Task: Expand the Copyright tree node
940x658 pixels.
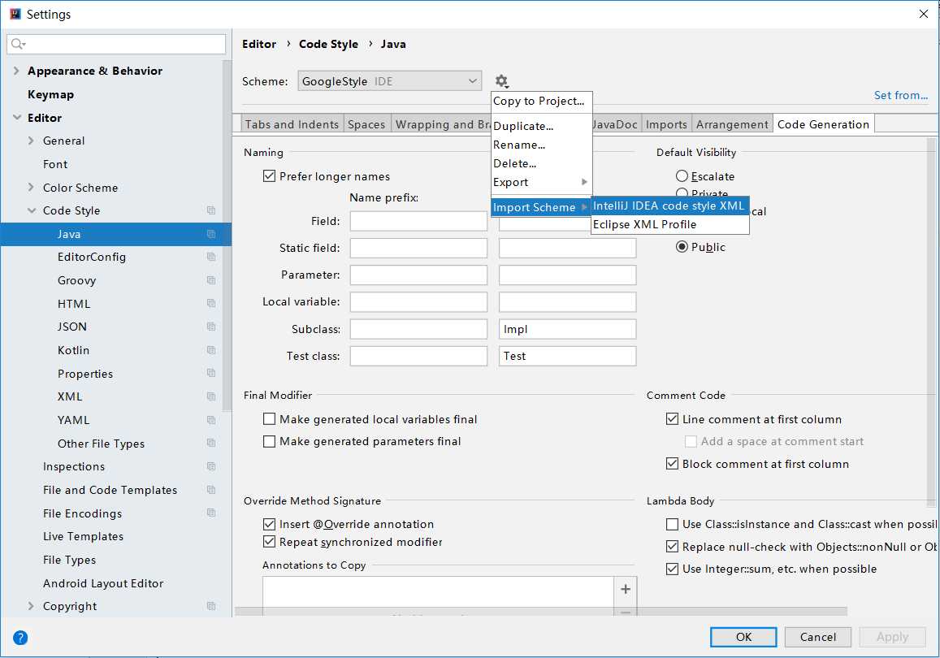Action: tap(31, 606)
